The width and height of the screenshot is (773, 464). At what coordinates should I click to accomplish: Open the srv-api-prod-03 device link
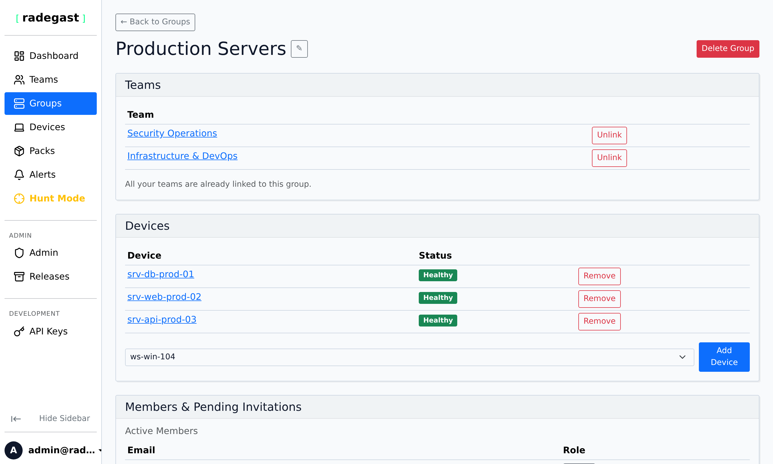pyautogui.click(x=162, y=319)
